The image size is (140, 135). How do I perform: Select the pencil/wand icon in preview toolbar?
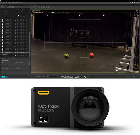(51, 7)
